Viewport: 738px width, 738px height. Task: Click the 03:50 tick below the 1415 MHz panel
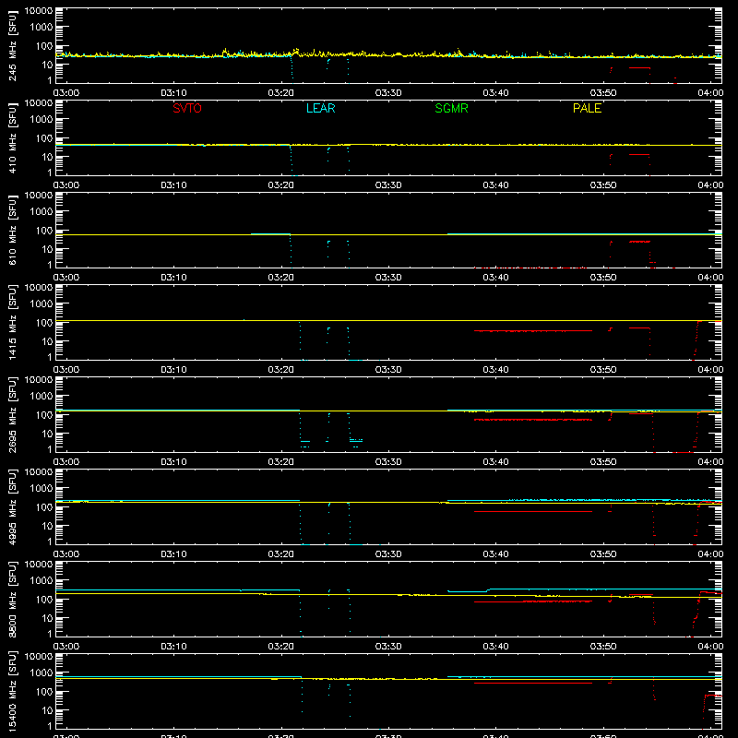[603, 370]
